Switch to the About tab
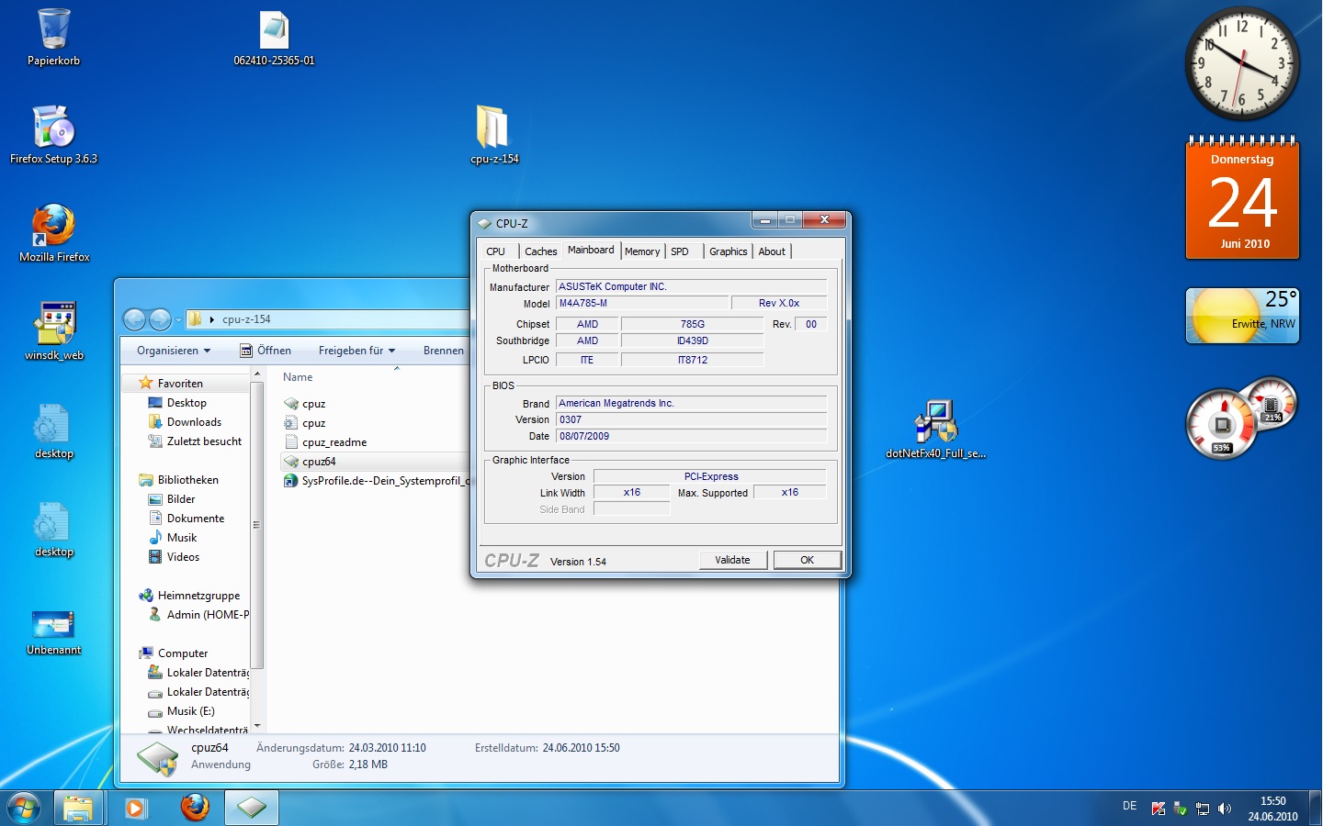 click(772, 251)
